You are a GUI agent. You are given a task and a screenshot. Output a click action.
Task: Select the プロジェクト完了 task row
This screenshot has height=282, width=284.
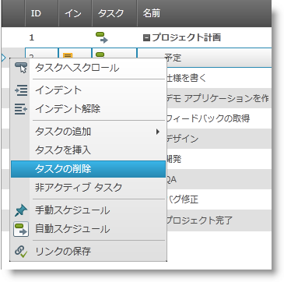(219, 220)
